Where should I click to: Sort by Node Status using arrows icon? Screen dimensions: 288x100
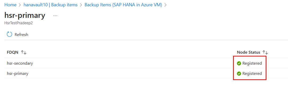pos(265,52)
